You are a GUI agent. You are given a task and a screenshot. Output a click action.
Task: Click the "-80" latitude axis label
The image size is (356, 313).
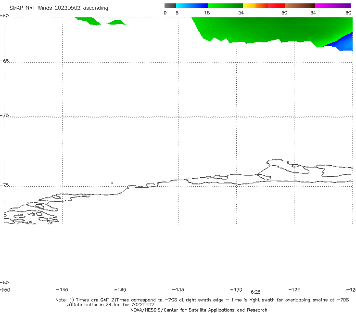pyautogui.click(x=4, y=282)
